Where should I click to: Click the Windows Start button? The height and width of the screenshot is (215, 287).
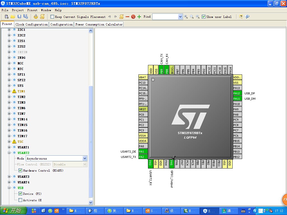13,211
